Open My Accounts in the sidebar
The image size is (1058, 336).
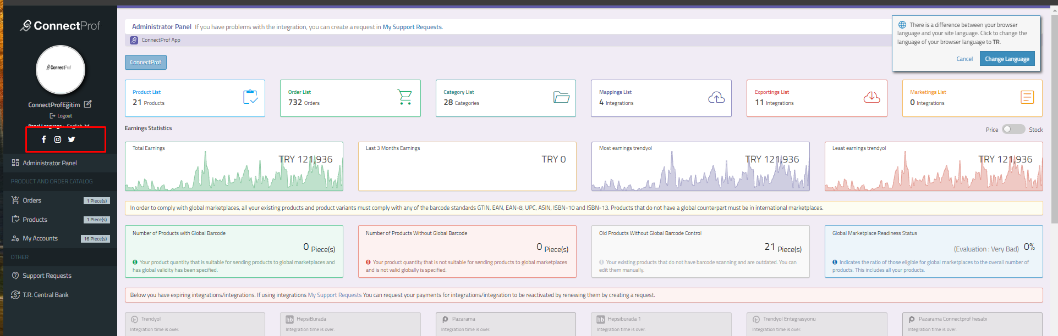click(40, 238)
